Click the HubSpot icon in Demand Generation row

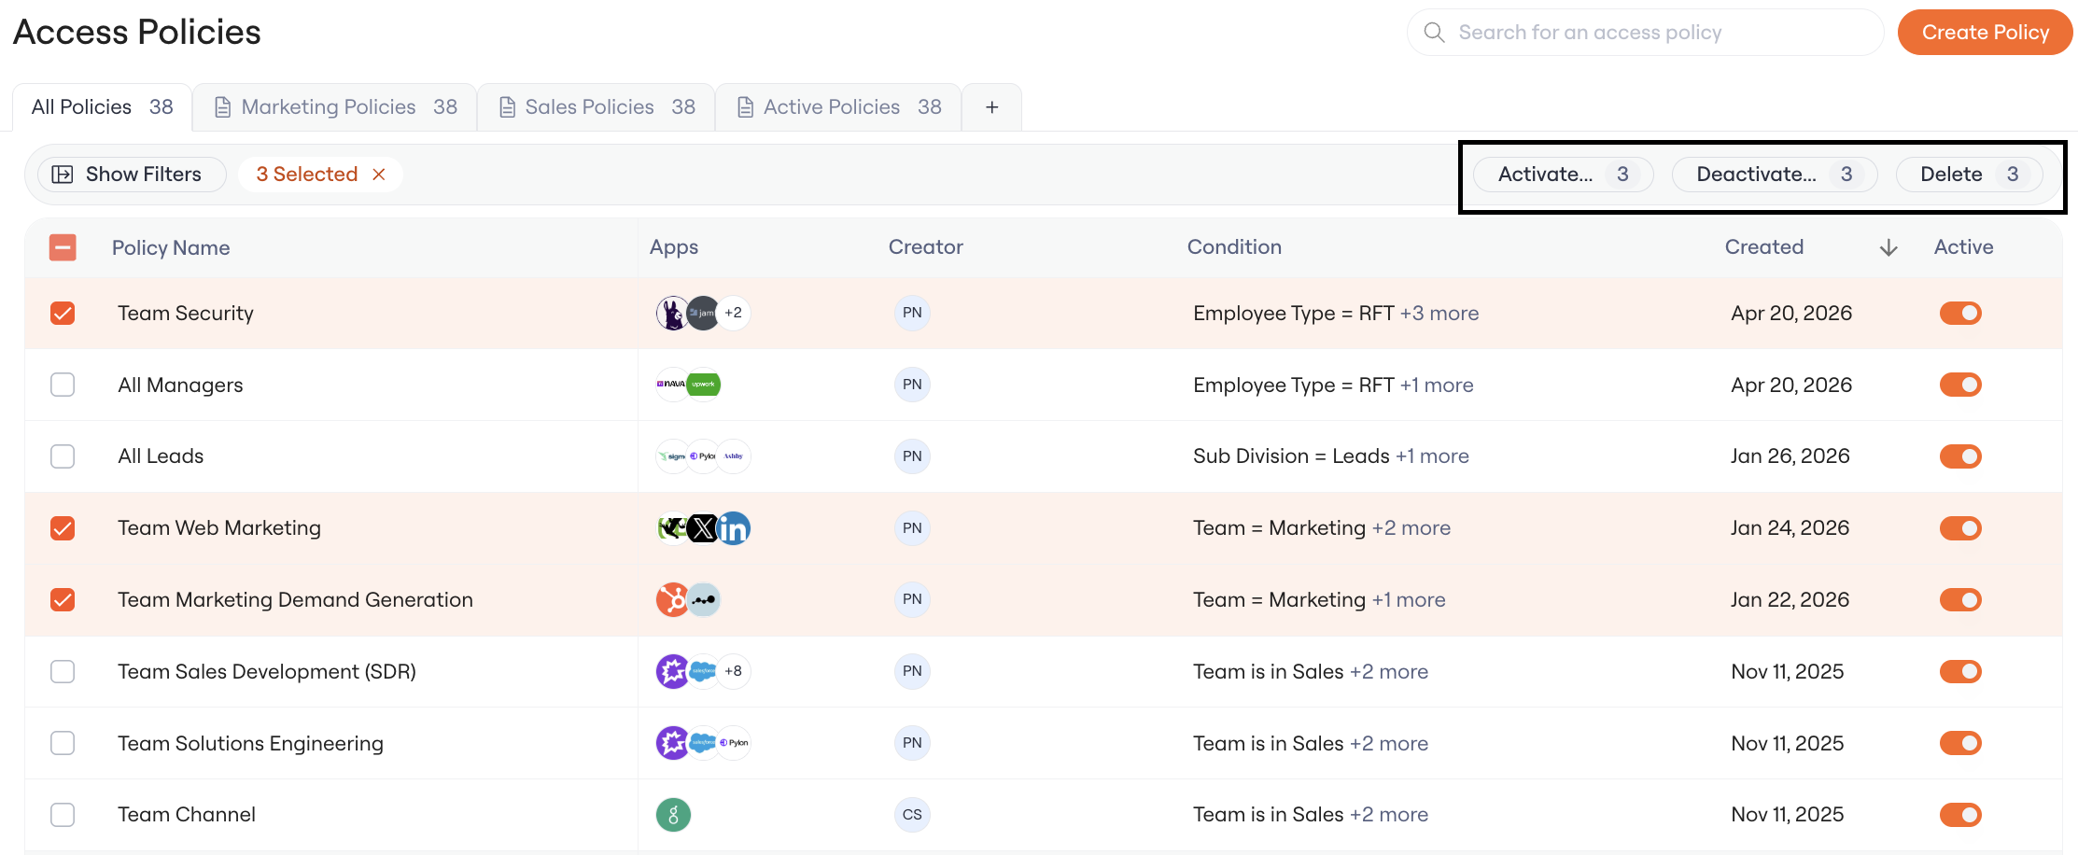click(672, 599)
